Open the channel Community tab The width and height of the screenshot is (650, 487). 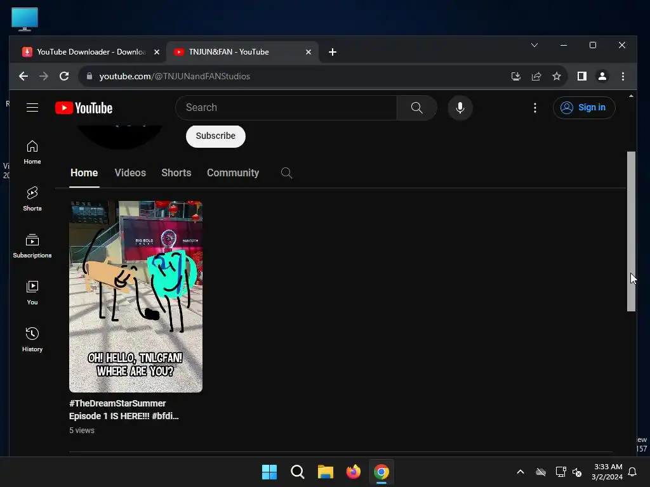(x=233, y=172)
